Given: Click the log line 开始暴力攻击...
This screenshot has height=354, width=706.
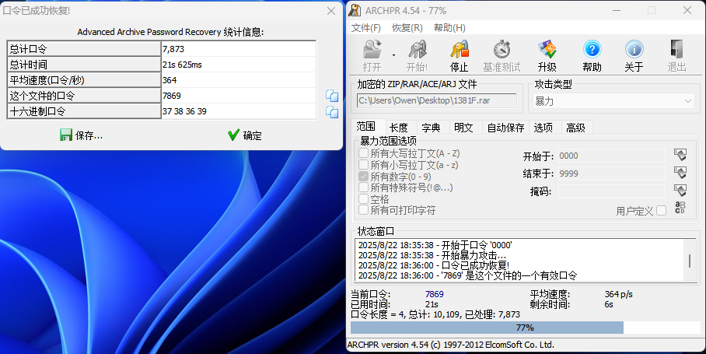Looking at the screenshot, I should [x=432, y=255].
